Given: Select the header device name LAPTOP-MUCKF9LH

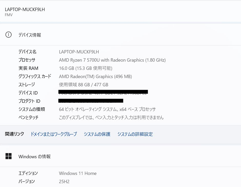Looking at the screenshot, I should [25, 10].
